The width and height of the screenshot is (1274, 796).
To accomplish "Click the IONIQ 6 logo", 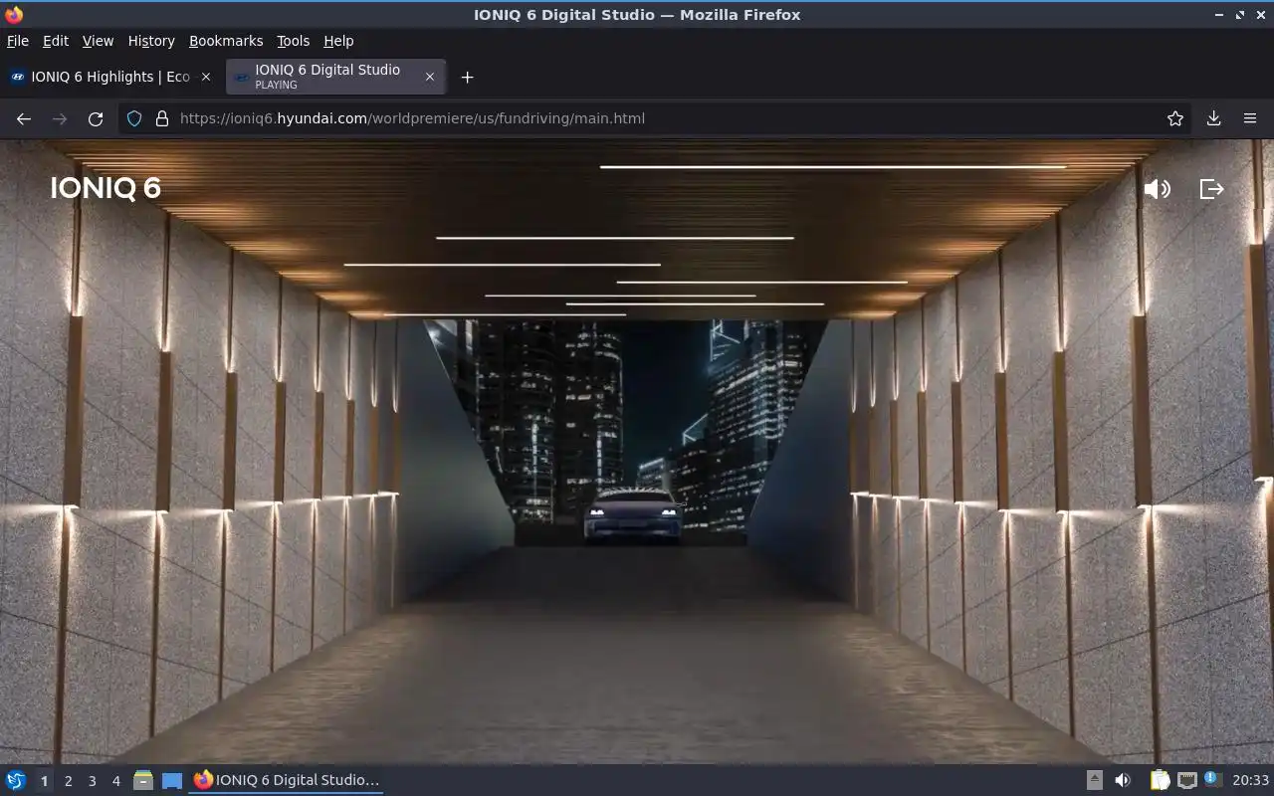I will 106,188.
